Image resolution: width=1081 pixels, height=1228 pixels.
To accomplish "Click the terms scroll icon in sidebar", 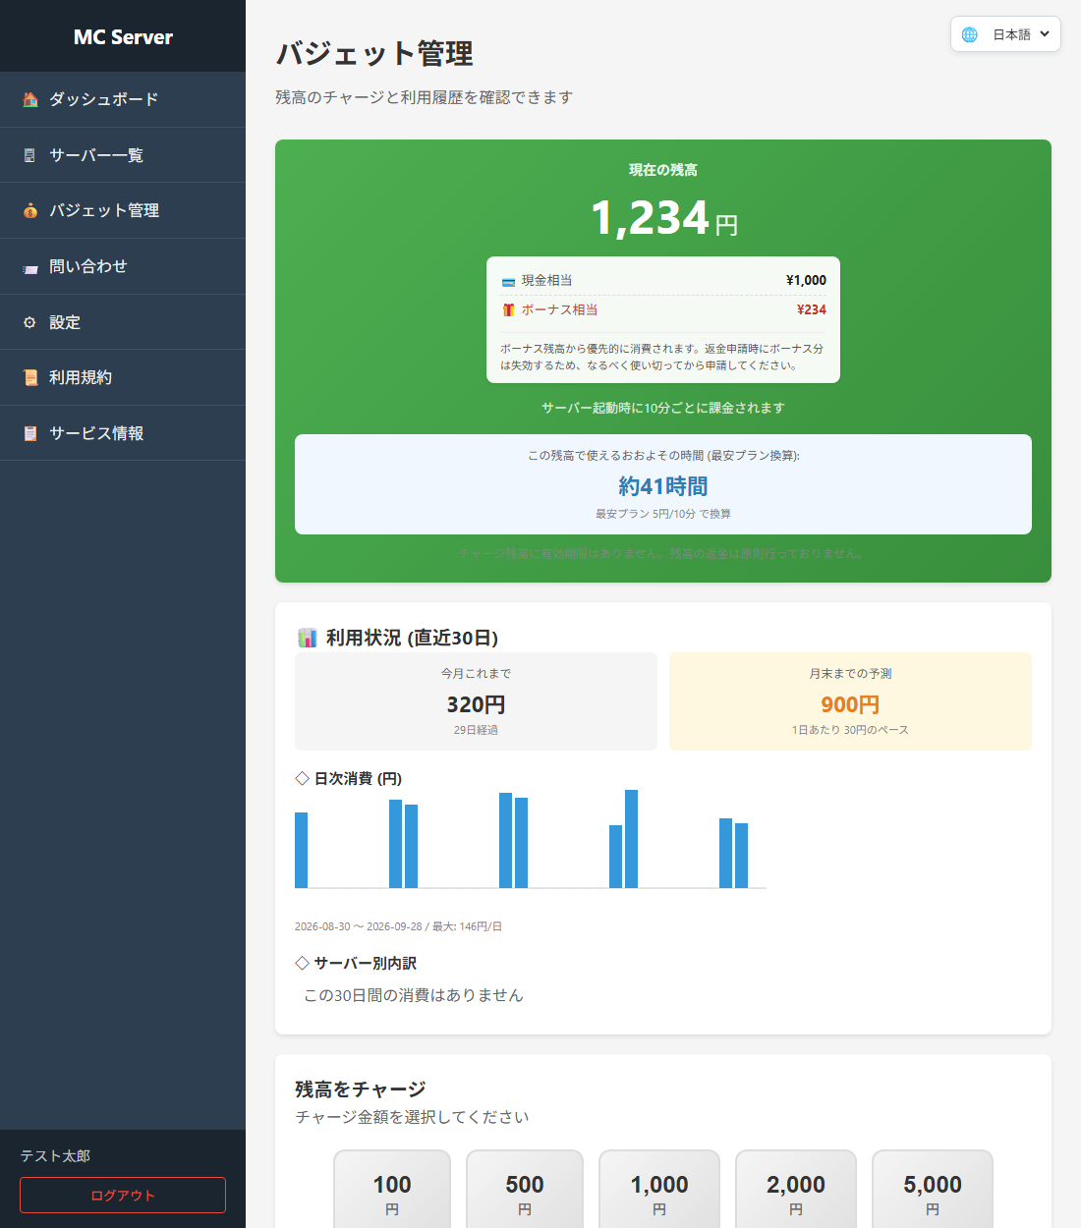I will coord(30,377).
